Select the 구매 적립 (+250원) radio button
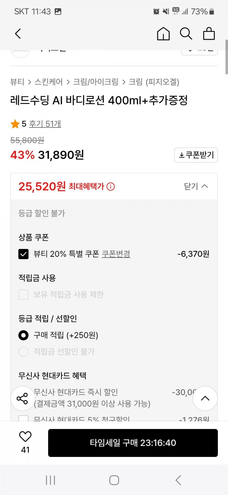The width and height of the screenshot is (228, 495). [x=23, y=335]
